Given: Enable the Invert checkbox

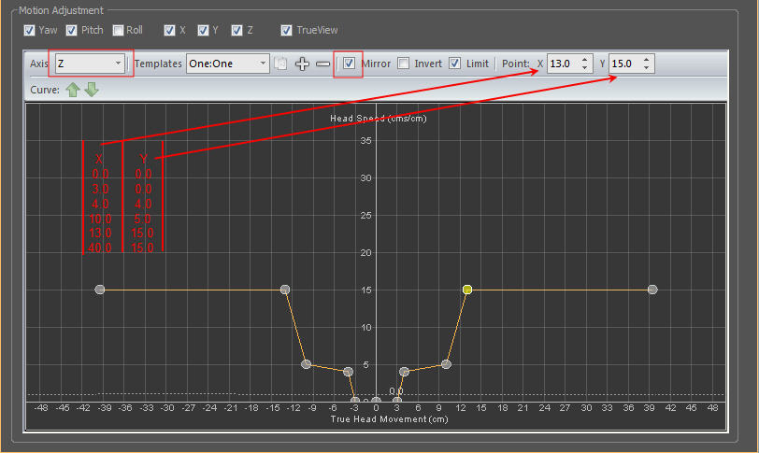Looking at the screenshot, I should click(x=403, y=64).
